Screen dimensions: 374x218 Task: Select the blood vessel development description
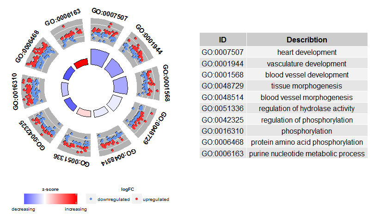(307, 75)
